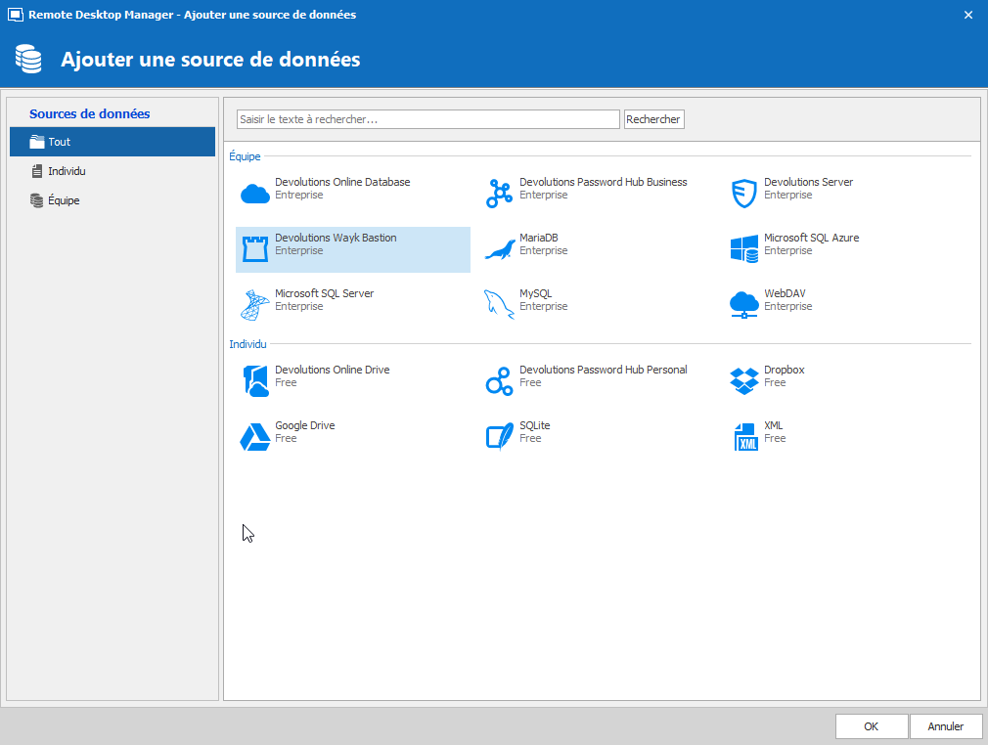This screenshot has height=745, width=988.
Task: Click the Équipe database icon in sidebar
Action: [x=37, y=200]
